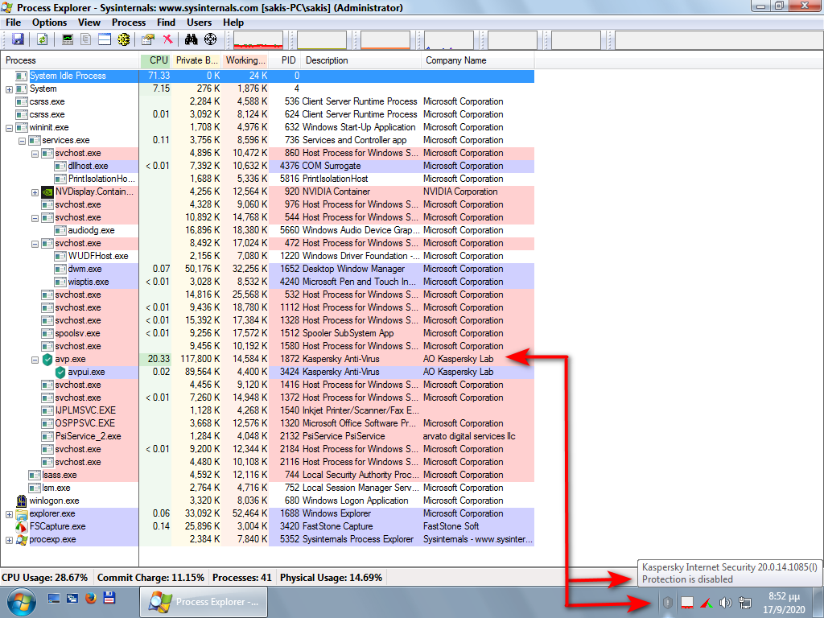Image resolution: width=824 pixels, height=618 pixels.
Task: Expand the System process node
Action: 9,89
